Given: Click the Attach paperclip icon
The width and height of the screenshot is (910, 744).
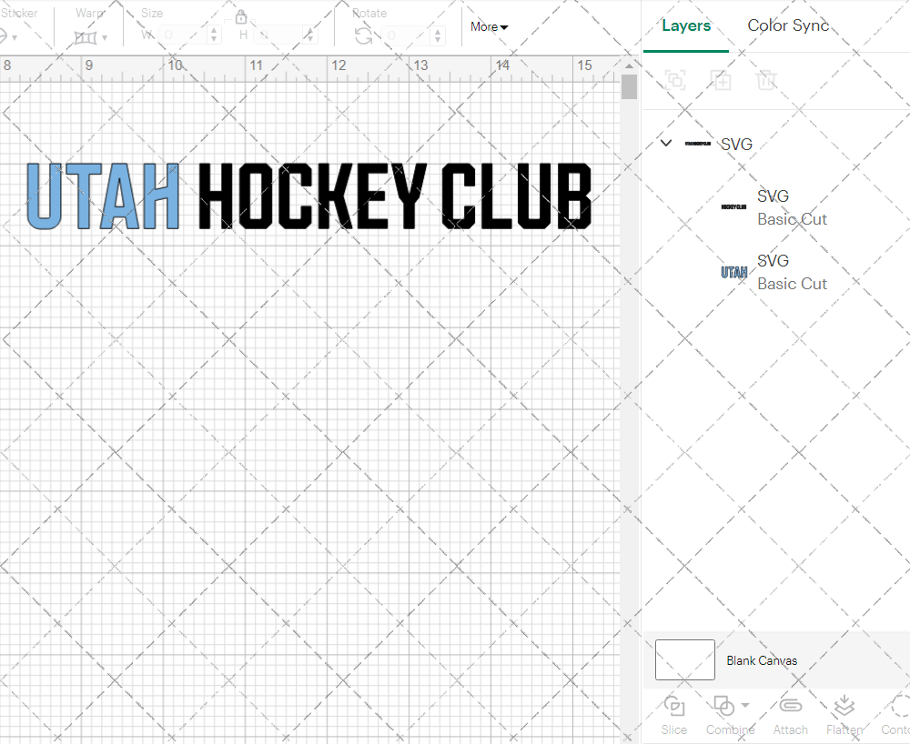Looking at the screenshot, I should point(790,706).
